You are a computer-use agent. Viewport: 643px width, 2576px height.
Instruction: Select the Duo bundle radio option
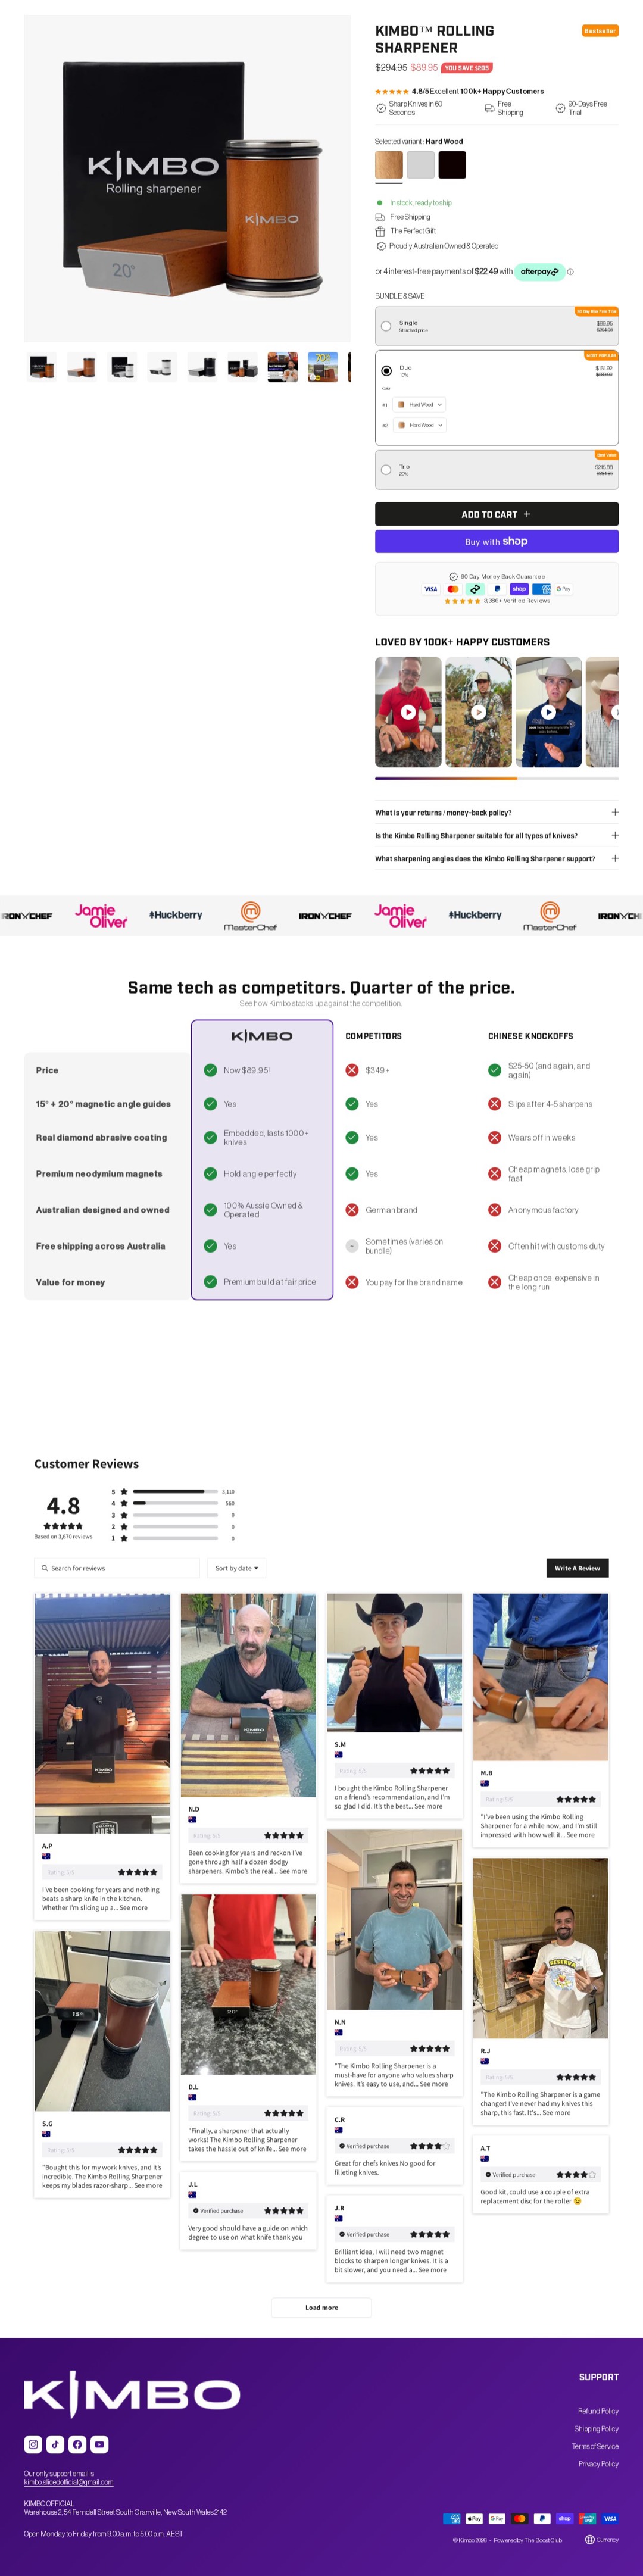(x=386, y=370)
